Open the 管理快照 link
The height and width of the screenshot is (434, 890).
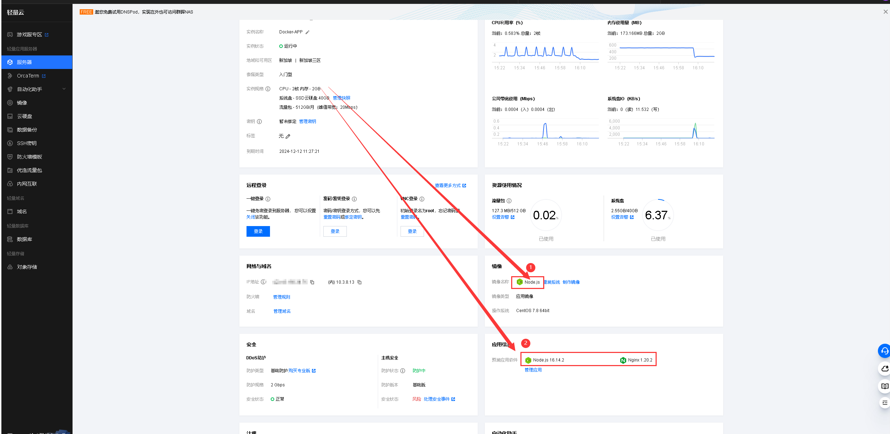click(341, 98)
